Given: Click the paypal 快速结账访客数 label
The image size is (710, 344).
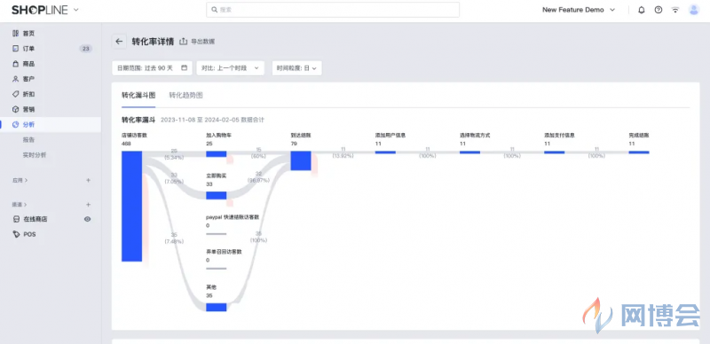Looking at the screenshot, I should pos(233,217).
